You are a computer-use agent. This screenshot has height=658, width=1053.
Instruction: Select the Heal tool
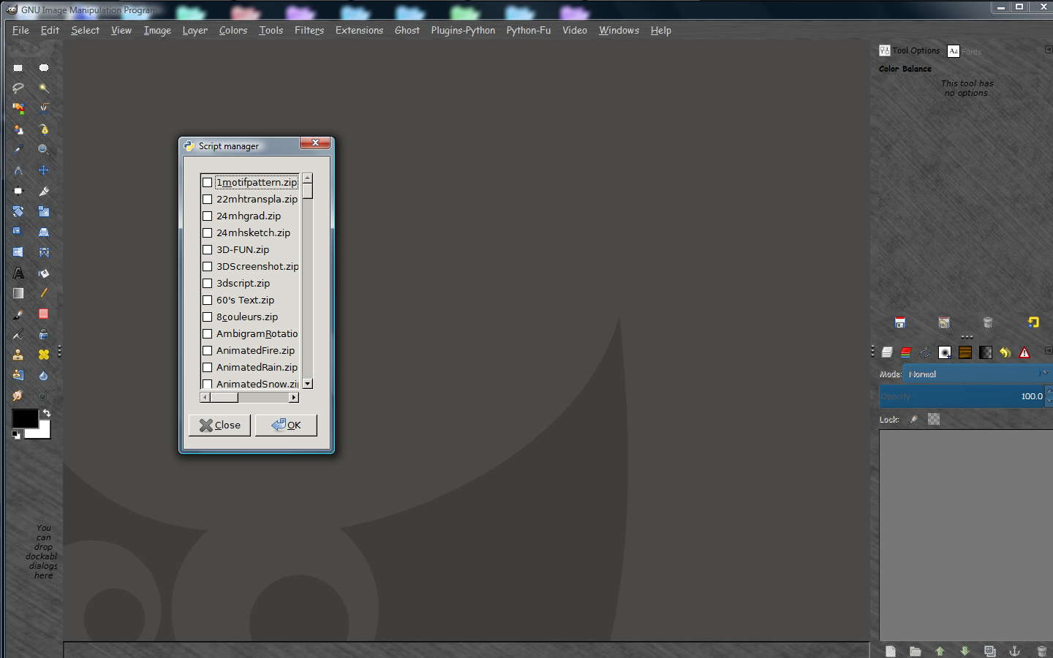[44, 355]
